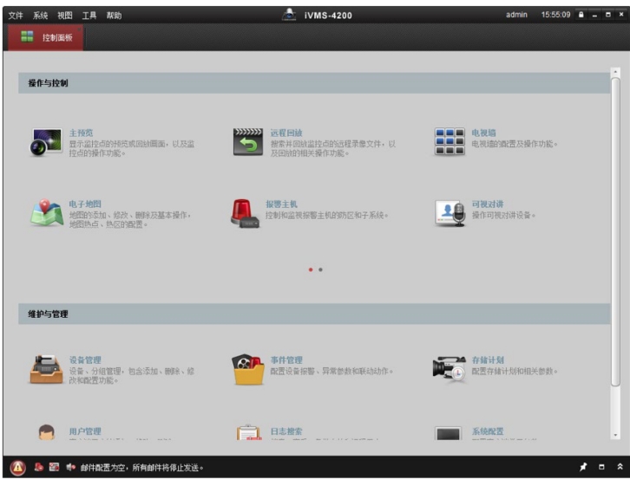Open the 设备管理 device management icon

pos(46,370)
